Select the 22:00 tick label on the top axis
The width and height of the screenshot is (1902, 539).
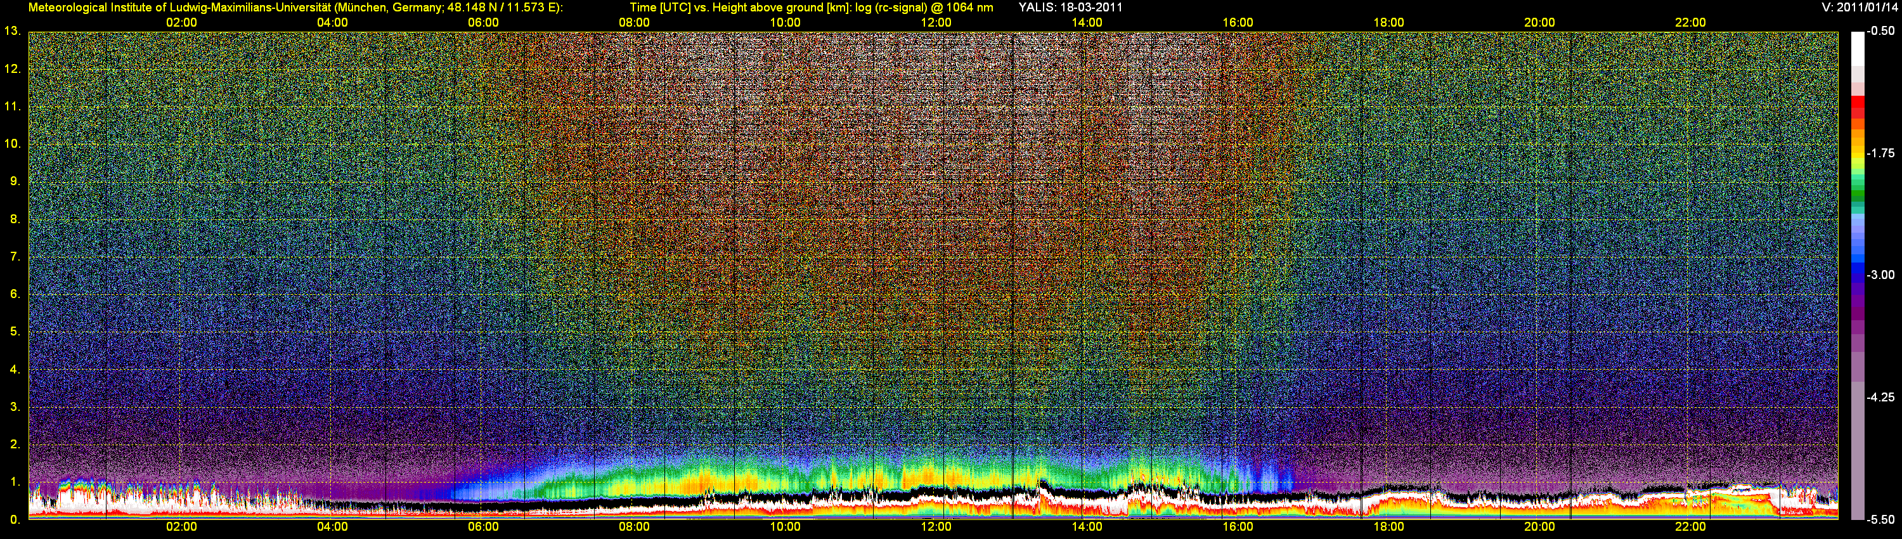(x=1690, y=22)
